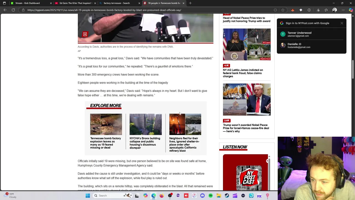Choose Danielle :D Google account
Image resolution: width=355 pixels, height=200 pixels.
pos(311,46)
